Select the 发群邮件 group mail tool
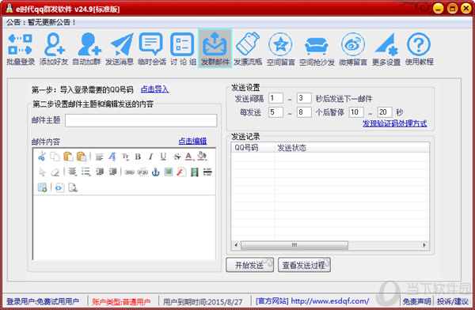The height and width of the screenshot is (310, 475). point(215,49)
